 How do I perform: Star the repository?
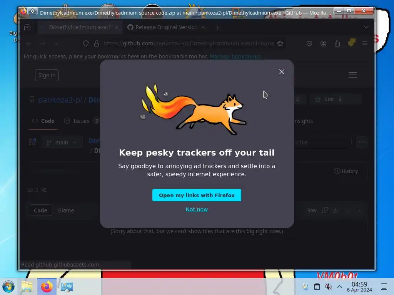click(330, 99)
